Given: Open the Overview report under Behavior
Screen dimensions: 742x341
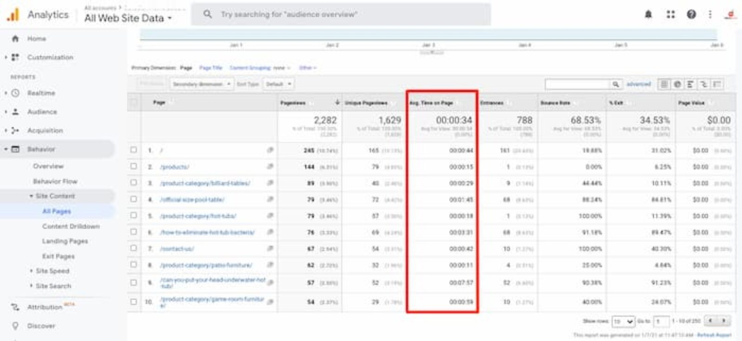Looking at the screenshot, I should (x=48, y=166).
